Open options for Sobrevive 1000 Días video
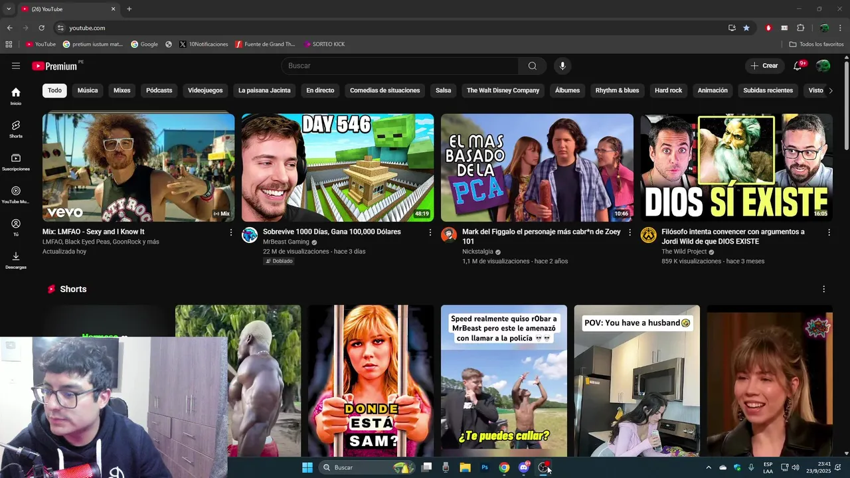The height and width of the screenshot is (478, 850). pyautogui.click(x=430, y=232)
